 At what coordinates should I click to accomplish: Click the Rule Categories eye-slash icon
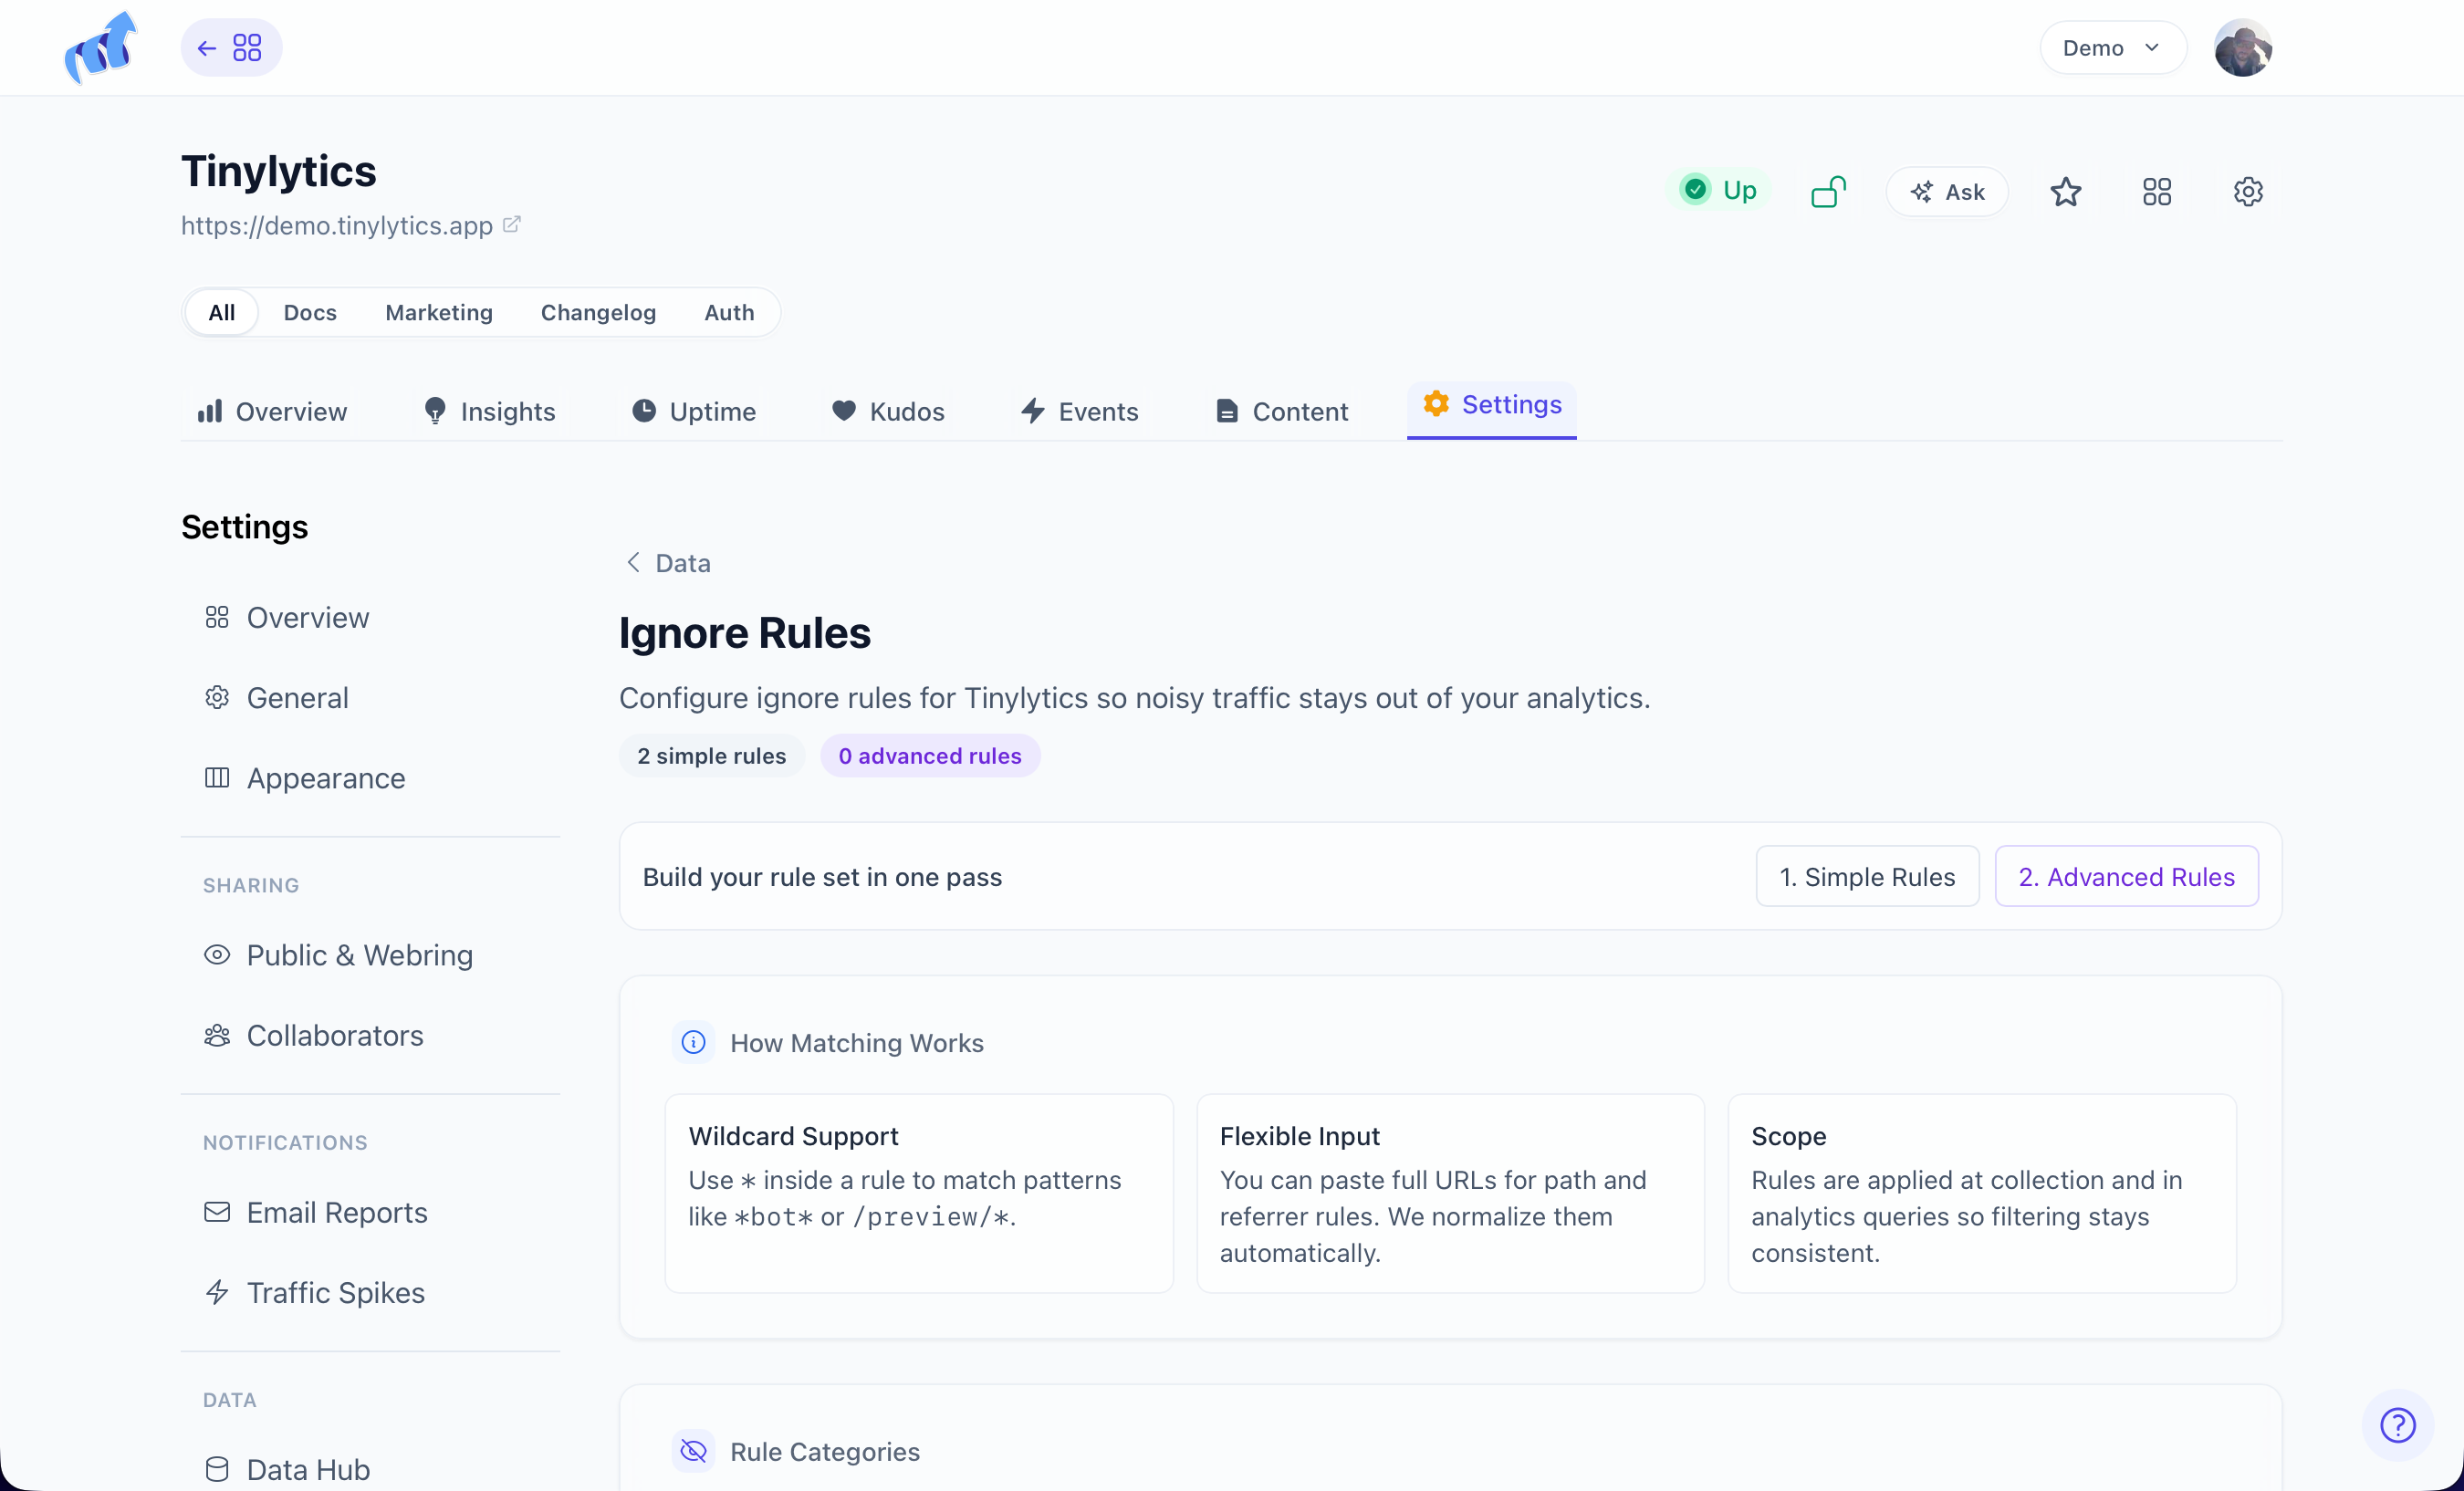pyautogui.click(x=693, y=1451)
